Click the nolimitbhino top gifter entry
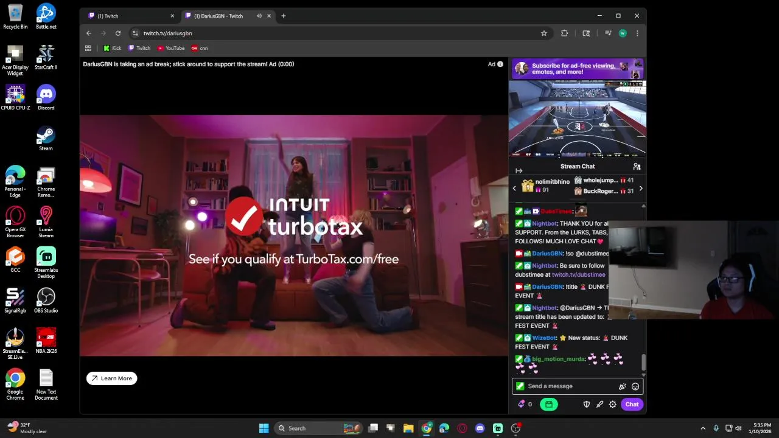This screenshot has height=438, width=779. coord(546,186)
